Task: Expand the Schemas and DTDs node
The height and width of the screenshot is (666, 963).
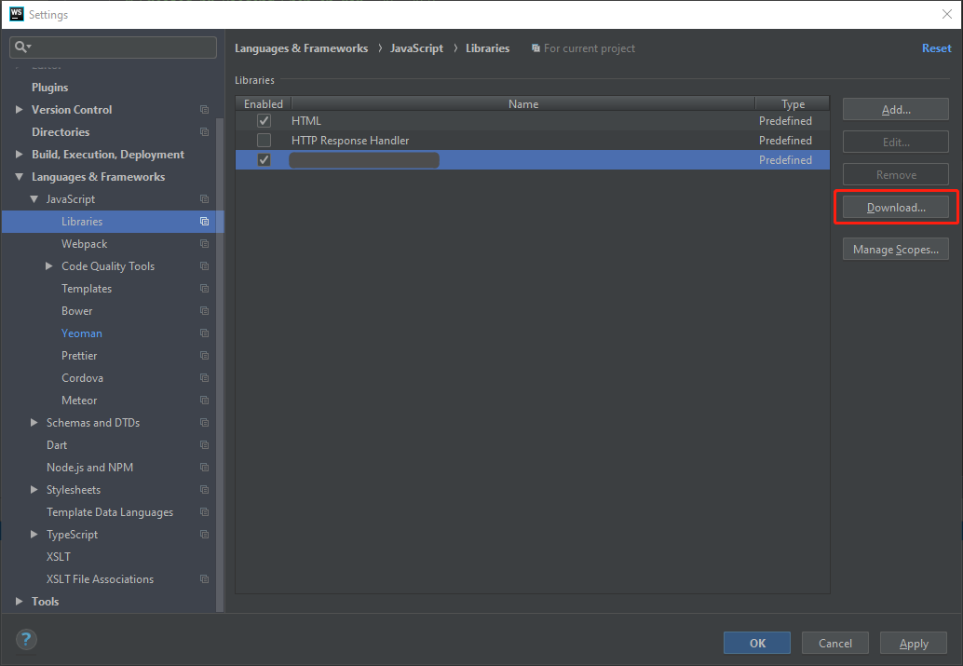Action: pyautogui.click(x=34, y=423)
